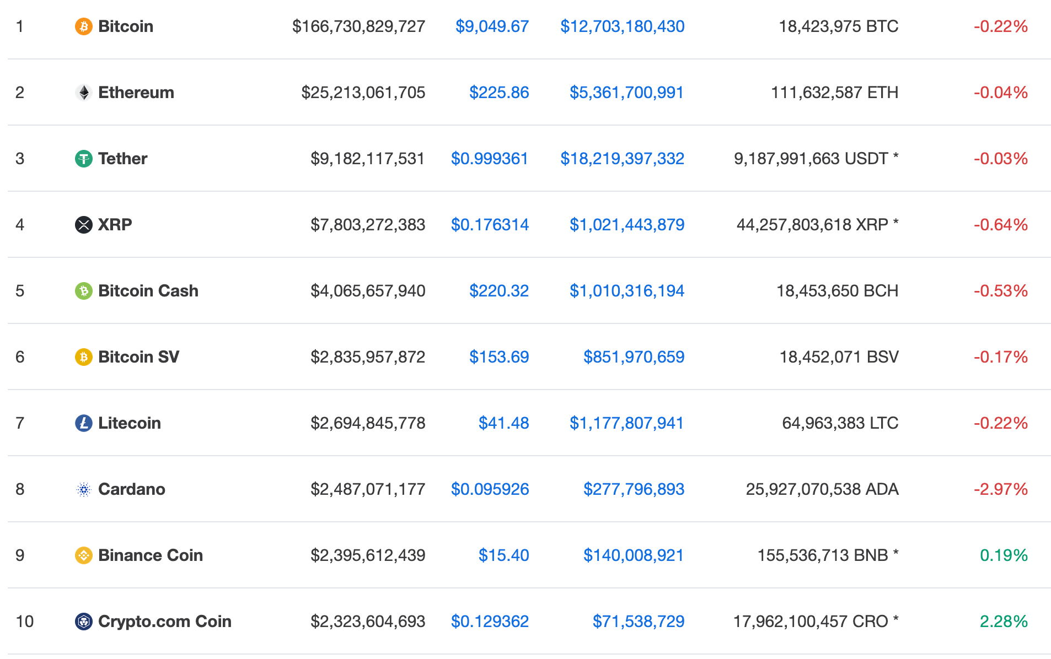
Task: Click the Cardano logo icon
Action: pos(83,489)
